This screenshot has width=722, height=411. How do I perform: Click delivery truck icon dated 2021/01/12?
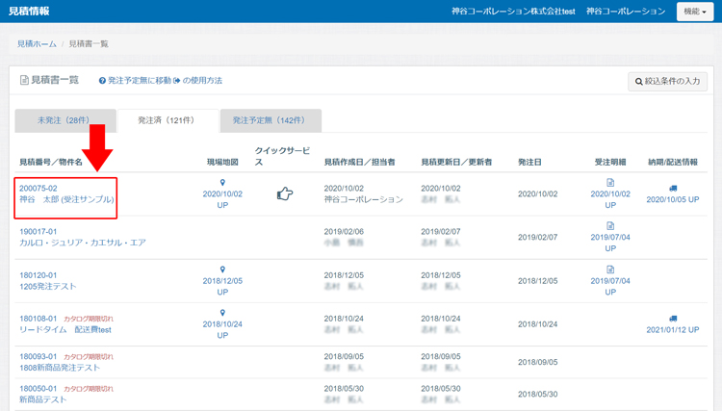point(673,319)
